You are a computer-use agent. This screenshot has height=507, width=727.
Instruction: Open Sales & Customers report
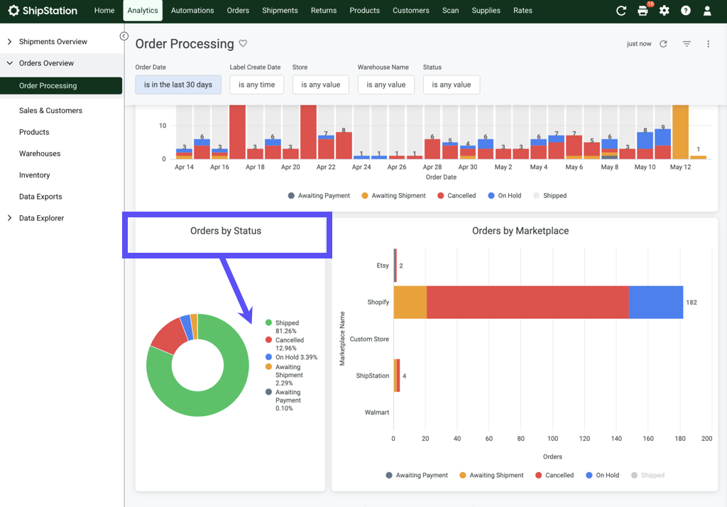50,110
